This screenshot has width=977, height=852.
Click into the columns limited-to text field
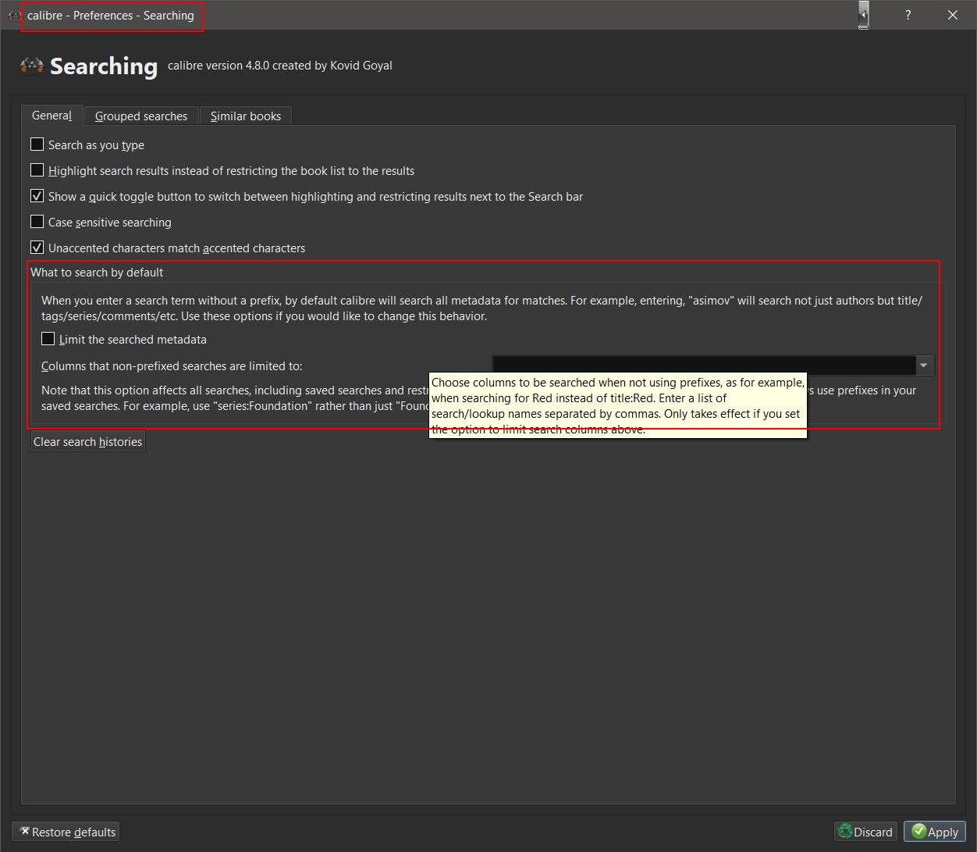[704, 365]
